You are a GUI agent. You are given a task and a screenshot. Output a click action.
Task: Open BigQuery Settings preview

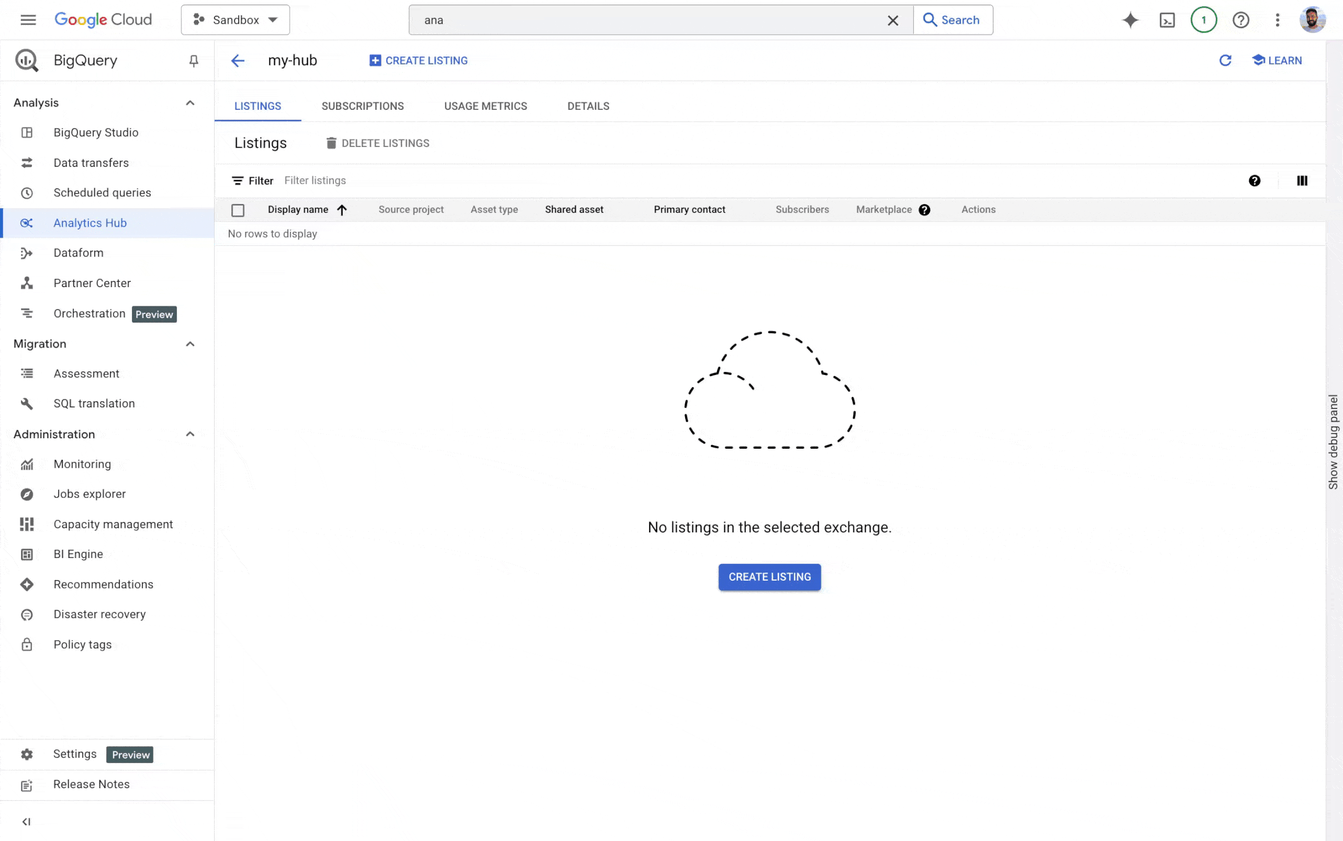click(x=107, y=754)
